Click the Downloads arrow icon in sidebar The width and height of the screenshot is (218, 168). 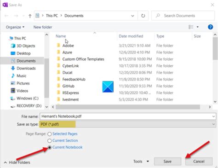tap(13, 68)
